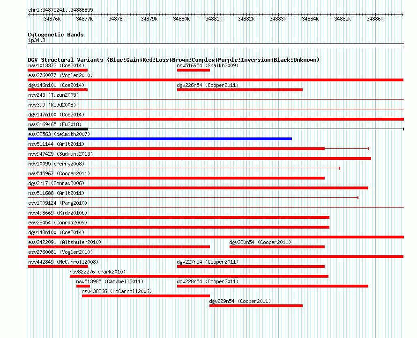Open the dgv147n100 (Coe2014) label
The width and height of the screenshot is (417, 338).
pyautogui.click(x=56, y=115)
